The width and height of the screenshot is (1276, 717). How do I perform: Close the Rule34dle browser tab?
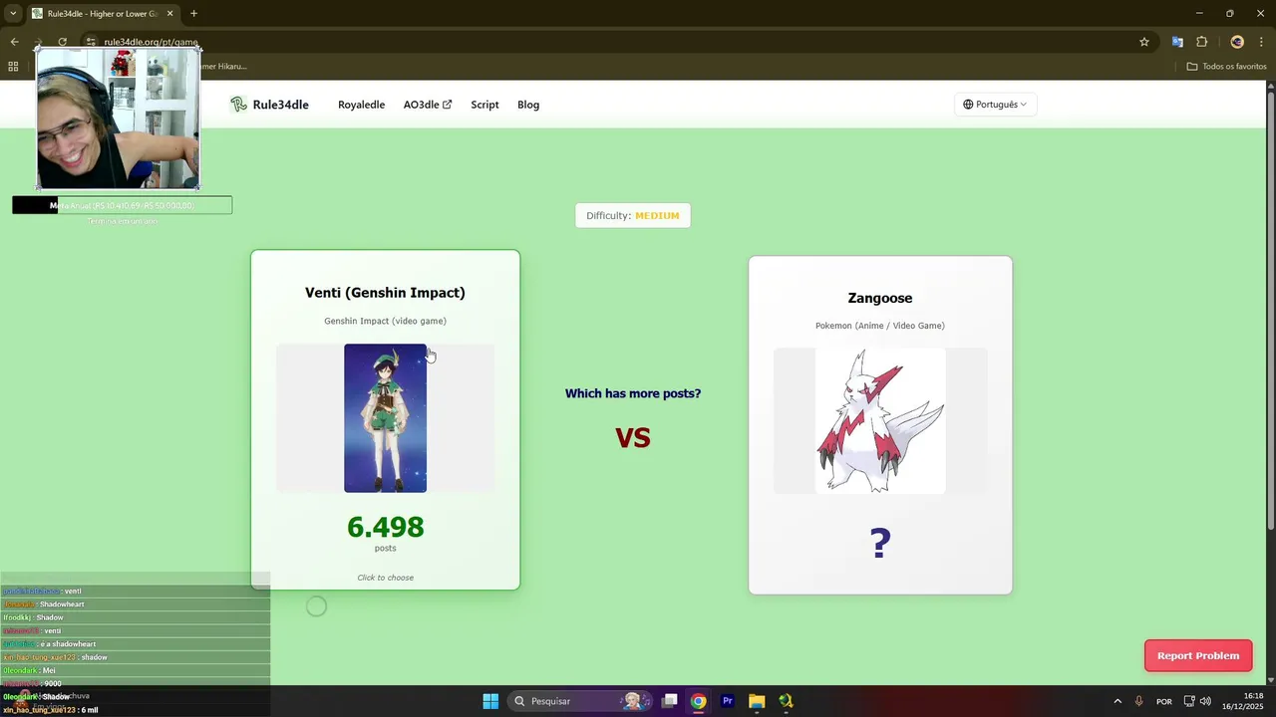pos(170,14)
